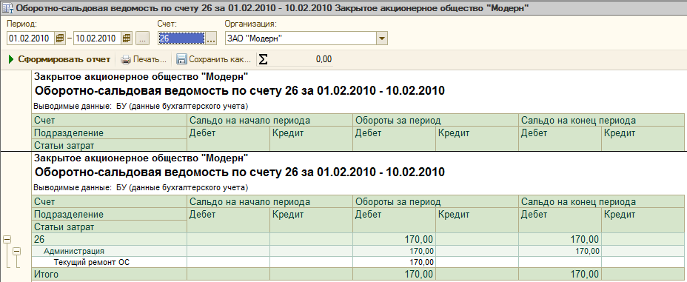The width and height of the screenshot is (687, 282).
Task: Click the floppy disk save icon
Action: 182,59
